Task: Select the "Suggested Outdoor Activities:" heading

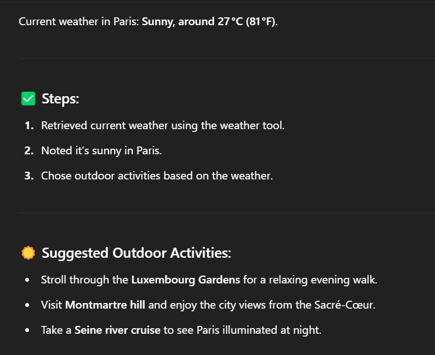Action: 136,253
